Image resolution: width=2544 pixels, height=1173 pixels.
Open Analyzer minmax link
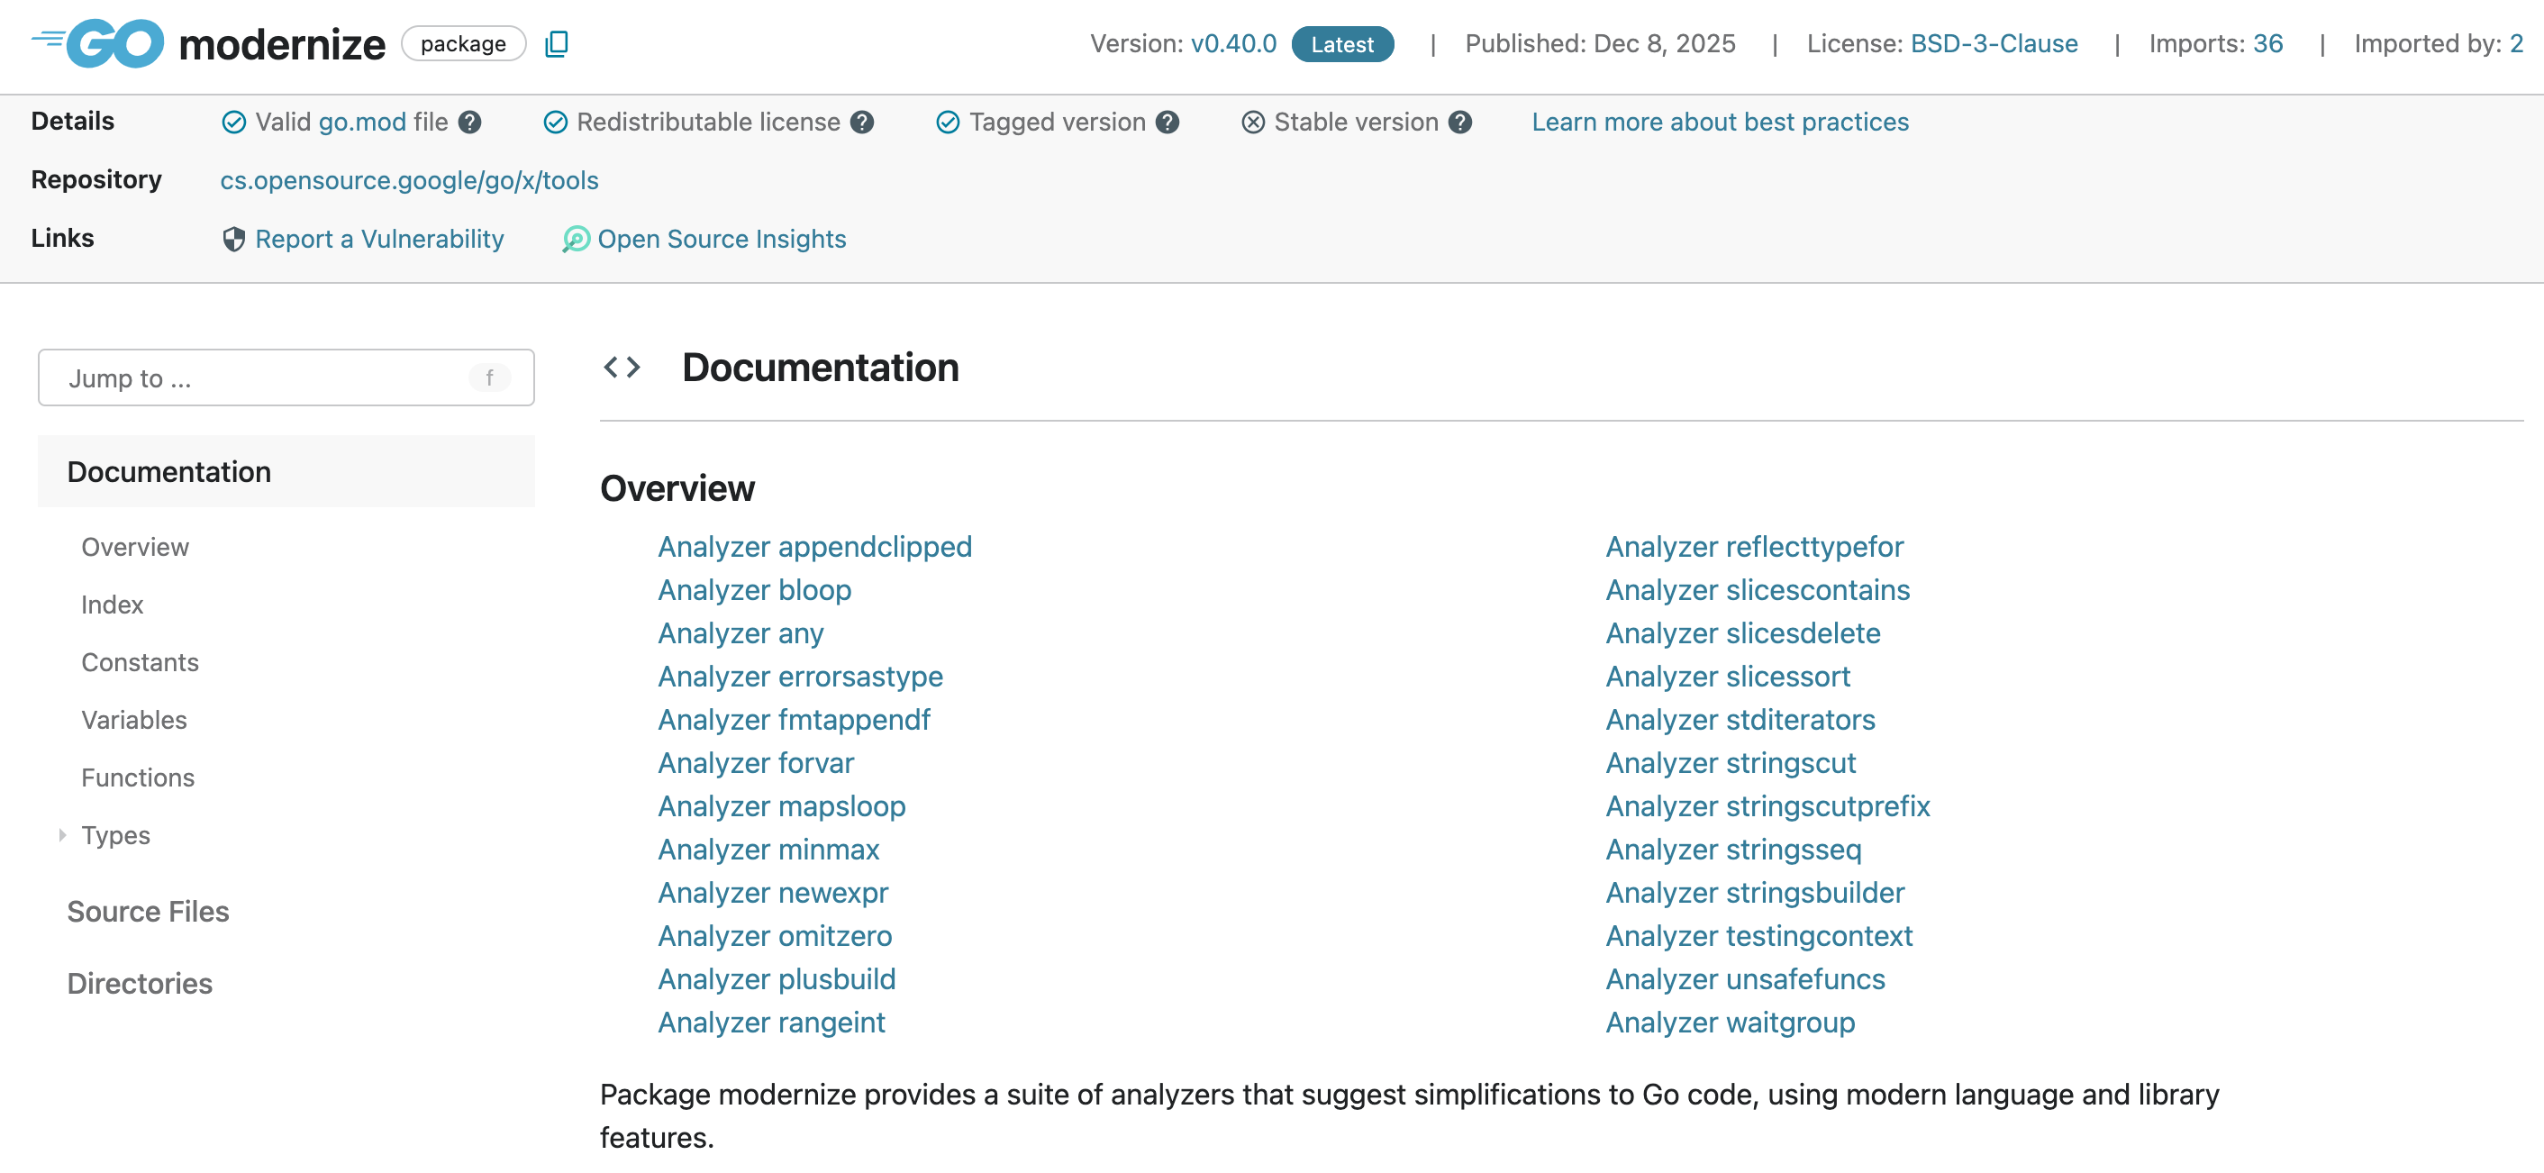768,850
